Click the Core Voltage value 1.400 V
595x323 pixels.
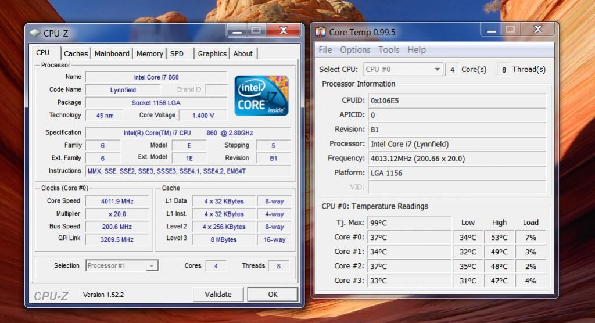click(x=203, y=116)
